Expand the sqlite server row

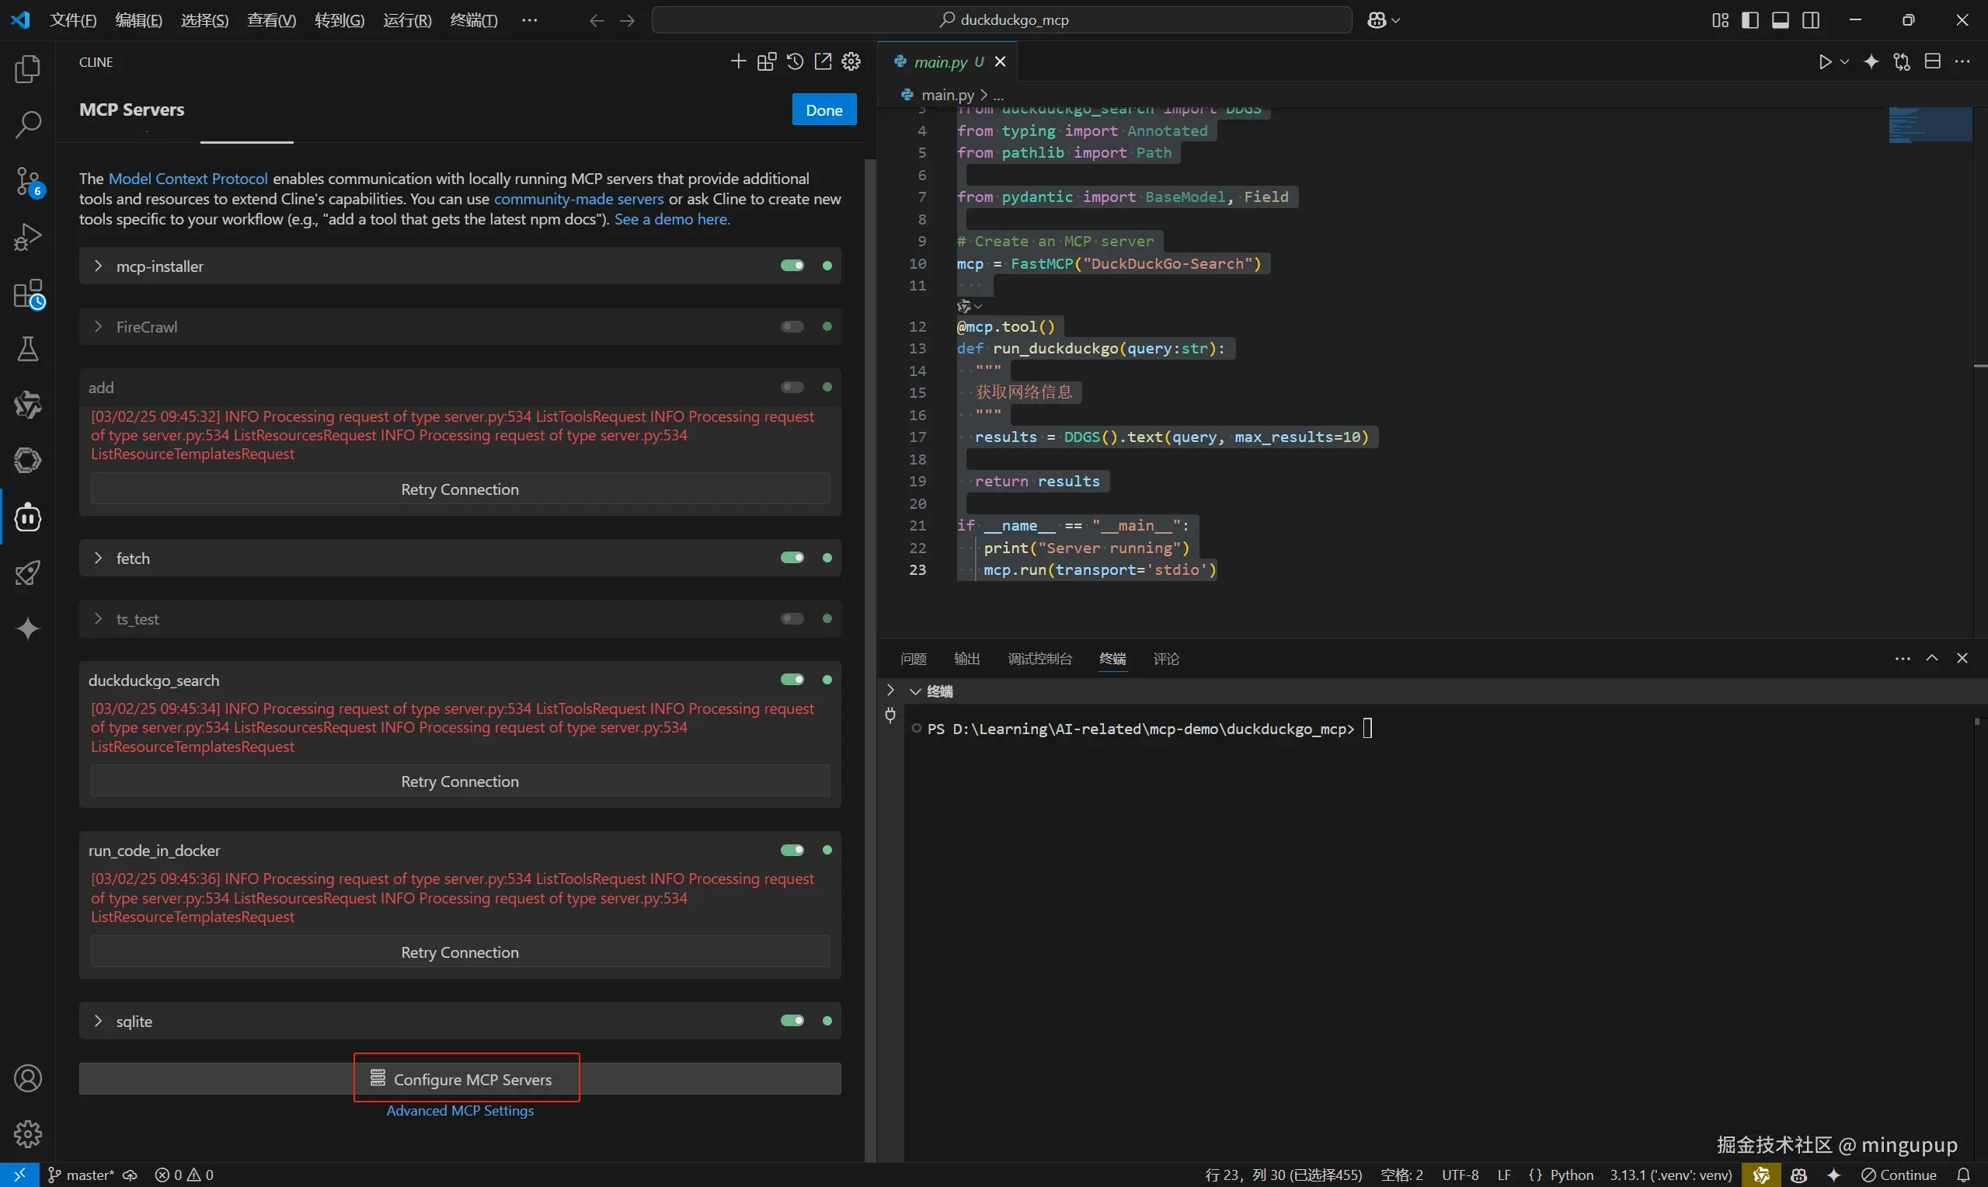[x=99, y=1021]
